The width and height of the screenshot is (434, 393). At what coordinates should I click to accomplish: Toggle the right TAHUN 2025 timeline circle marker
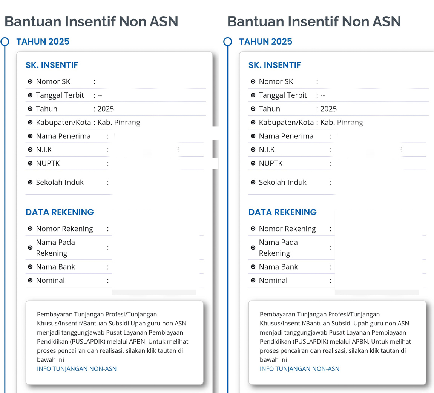point(228,41)
